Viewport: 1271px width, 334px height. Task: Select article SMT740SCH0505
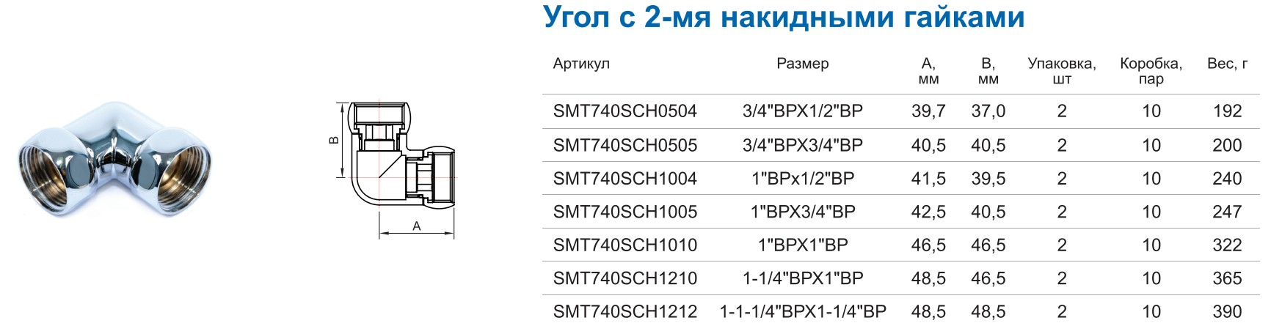[x=625, y=145]
